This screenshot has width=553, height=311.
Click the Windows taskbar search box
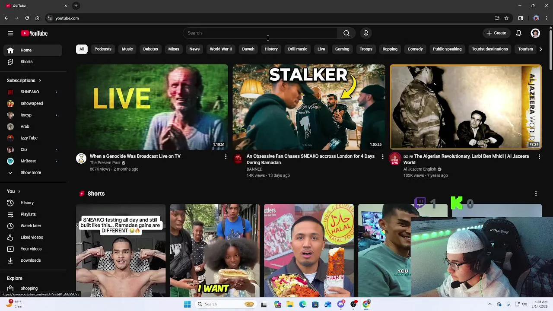pyautogui.click(x=225, y=304)
